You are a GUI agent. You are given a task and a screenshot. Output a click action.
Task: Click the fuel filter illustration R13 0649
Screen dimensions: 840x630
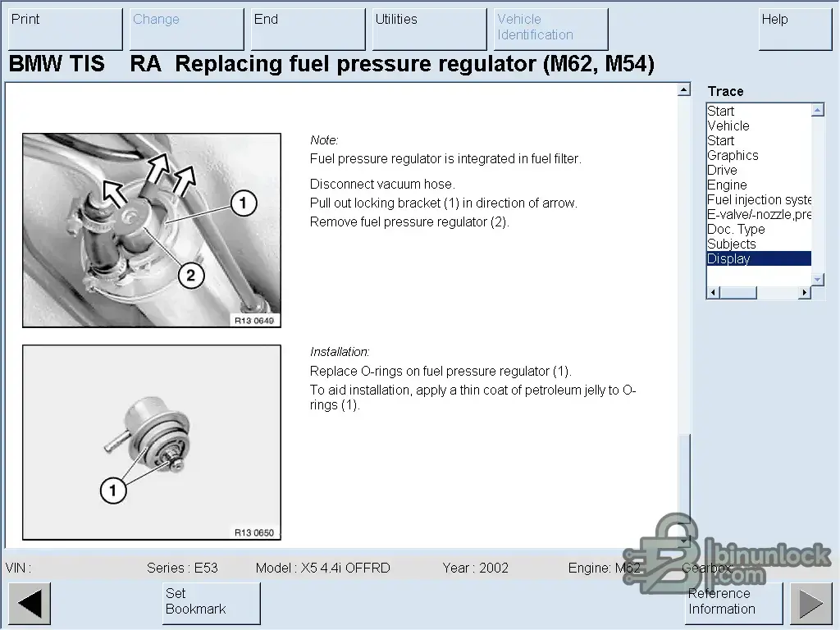pos(152,231)
